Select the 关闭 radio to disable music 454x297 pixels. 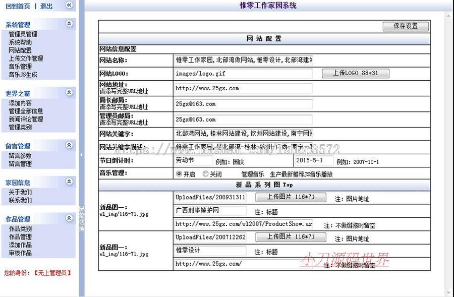pyautogui.click(x=204, y=173)
